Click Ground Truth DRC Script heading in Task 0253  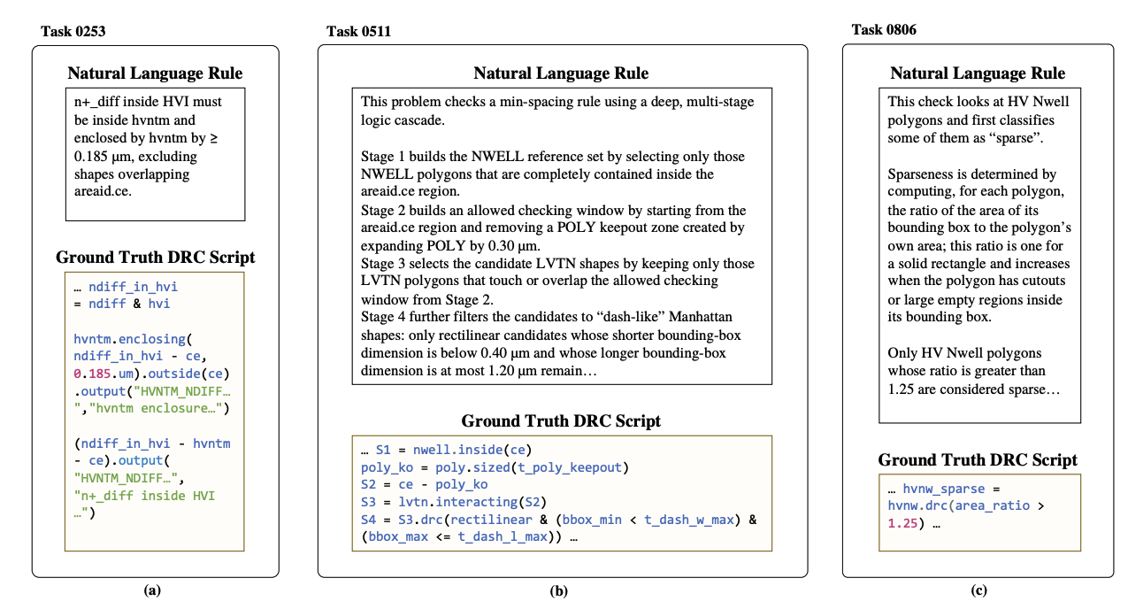pyautogui.click(x=156, y=258)
